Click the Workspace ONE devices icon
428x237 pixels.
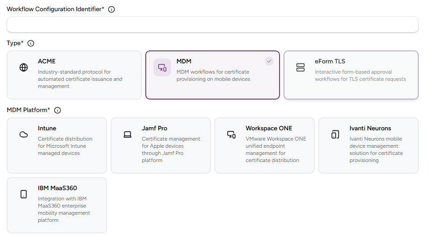(x=231, y=134)
